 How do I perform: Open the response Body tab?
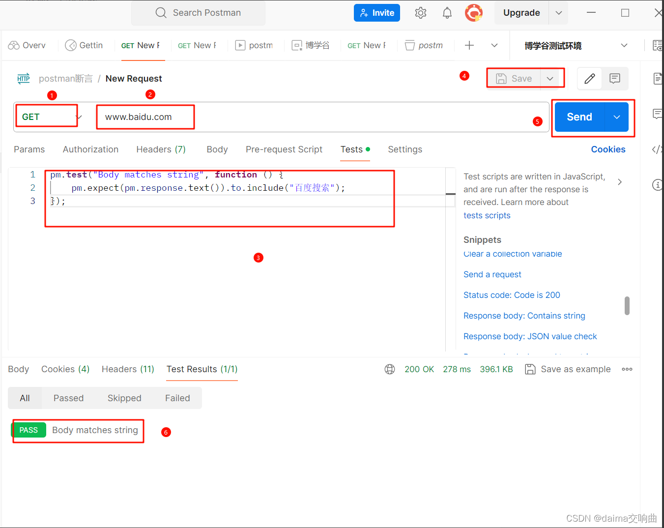coord(19,369)
